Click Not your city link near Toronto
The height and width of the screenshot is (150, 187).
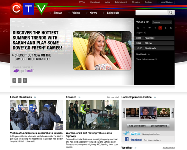(x=113, y=97)
